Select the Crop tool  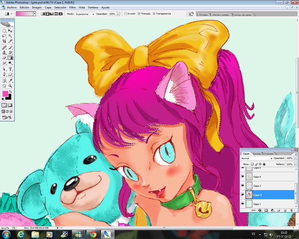tap(4, 41)
